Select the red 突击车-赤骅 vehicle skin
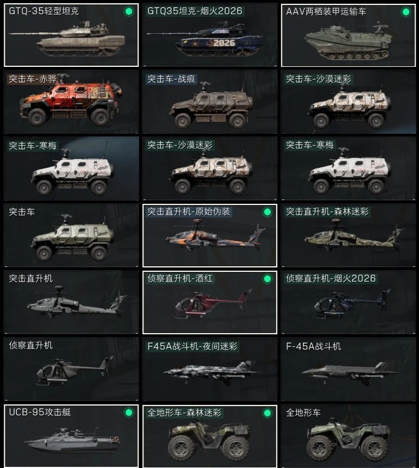419x468 pixels. tap(71, 102)
